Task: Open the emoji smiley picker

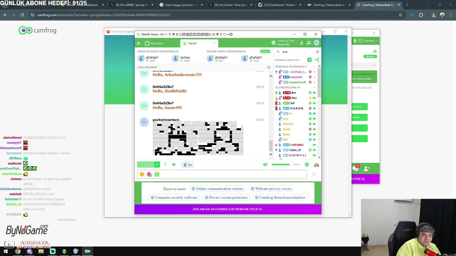Action: pyautogui.click(x=142, y=174)
